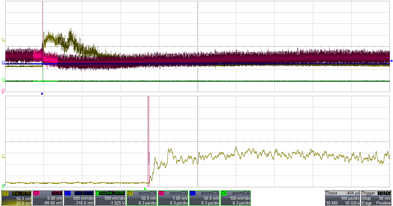393x206 pixels.
Task: Click the Edge trigger type label
Action: pos(366,203)
